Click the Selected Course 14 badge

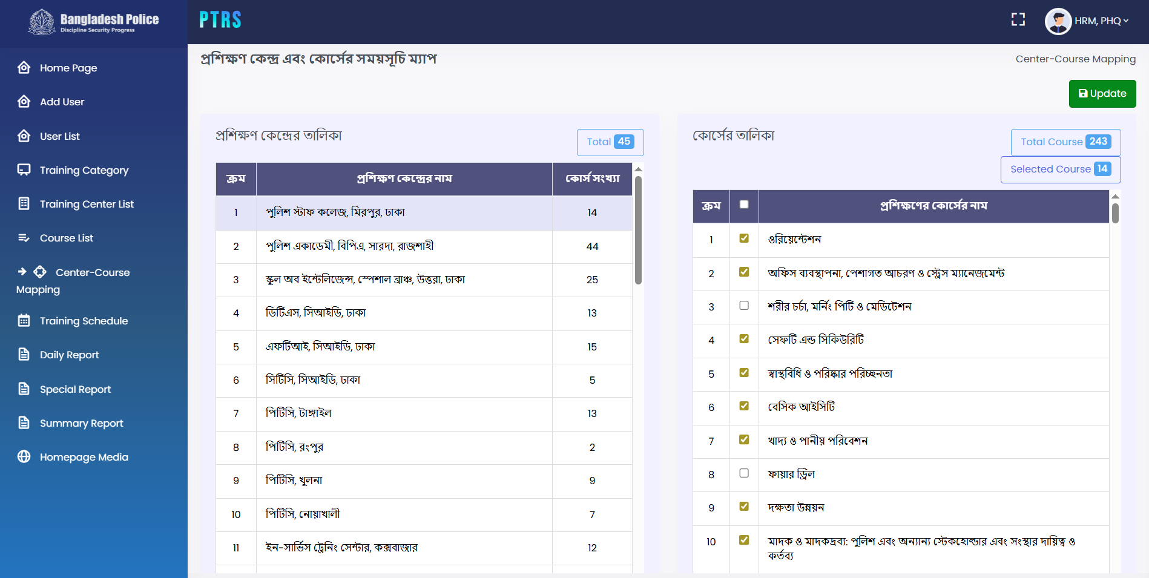coord(1060,169)
